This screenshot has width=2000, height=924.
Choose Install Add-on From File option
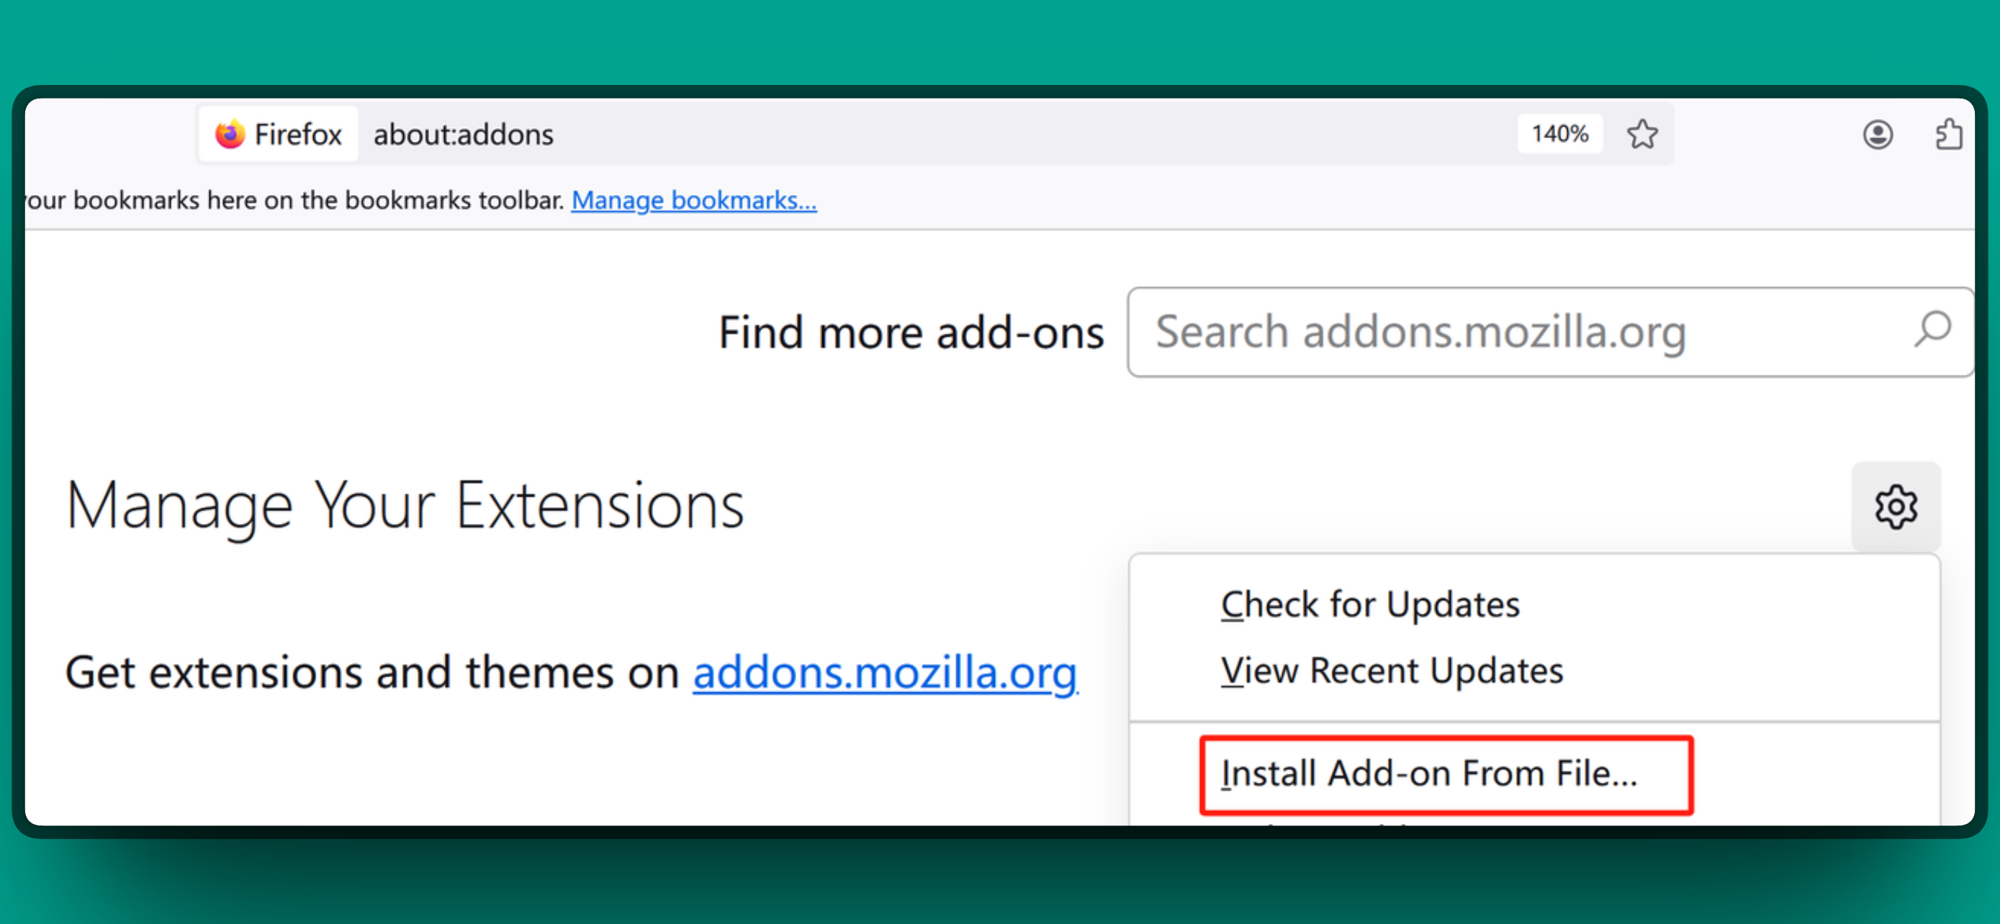pos(1428,774)
